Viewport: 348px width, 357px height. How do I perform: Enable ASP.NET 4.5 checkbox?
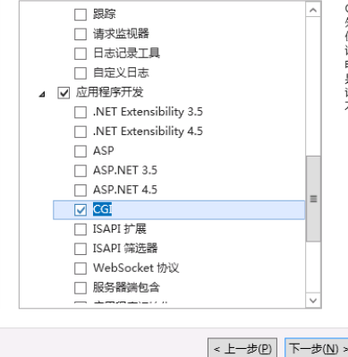tap(81, 191)
